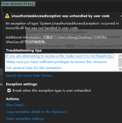
Task: Open View Detail action
Action: (x=16, y=105)
